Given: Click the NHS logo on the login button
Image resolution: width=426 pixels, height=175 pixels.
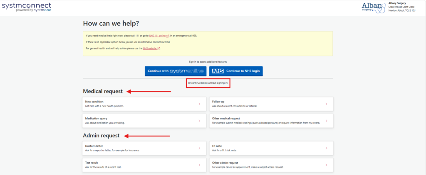Looking at the screenshot, I should point(218,71).
